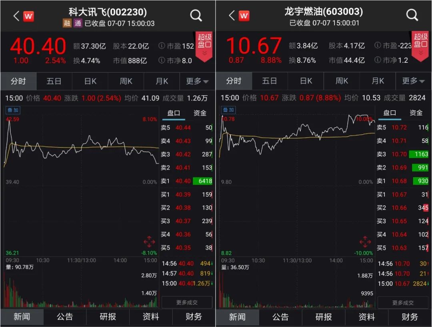
Task: Select the 分时 tab for 龙宇燃油
Action: [234, 81]
